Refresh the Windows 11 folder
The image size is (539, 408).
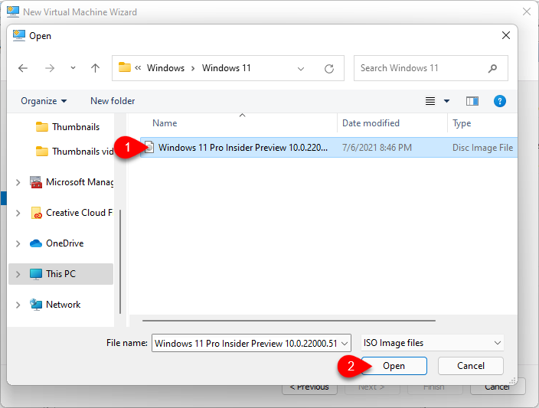[329, 69]
